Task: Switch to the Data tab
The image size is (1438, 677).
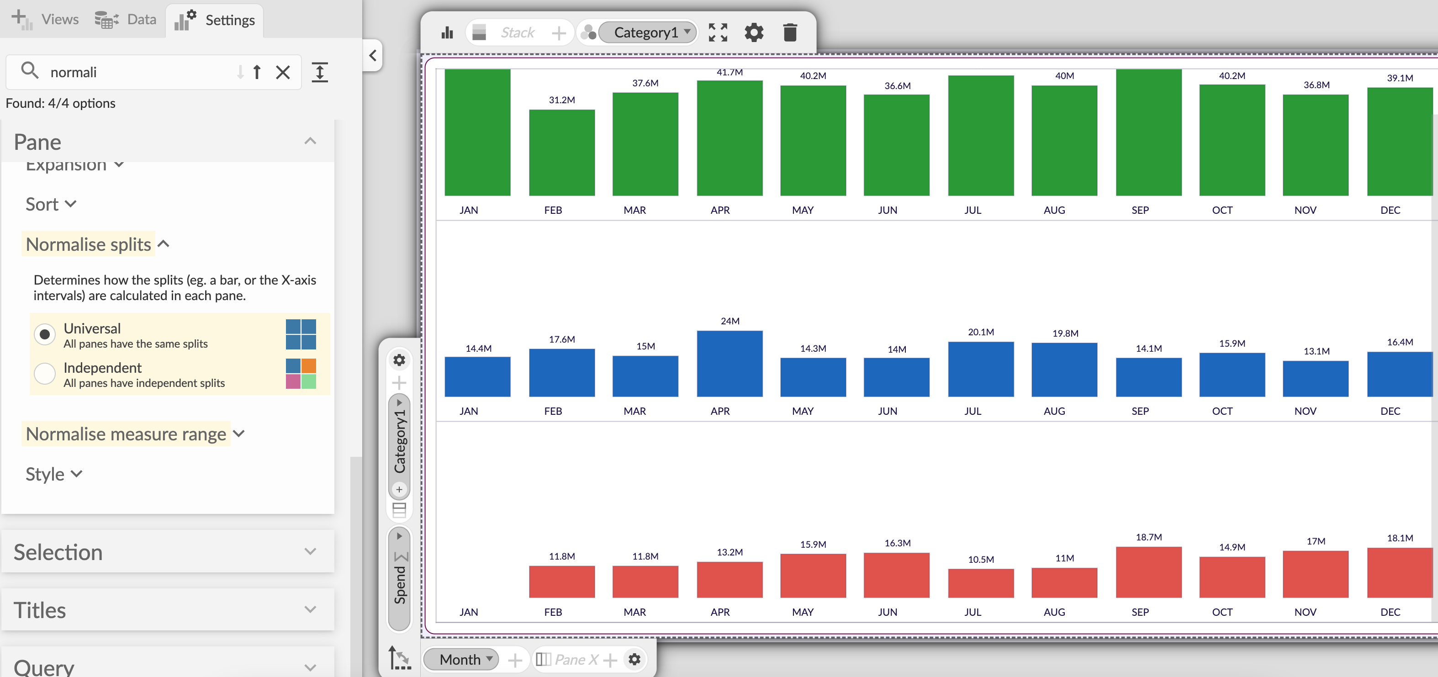Action: pyautogui.click(x=126, y=20)
